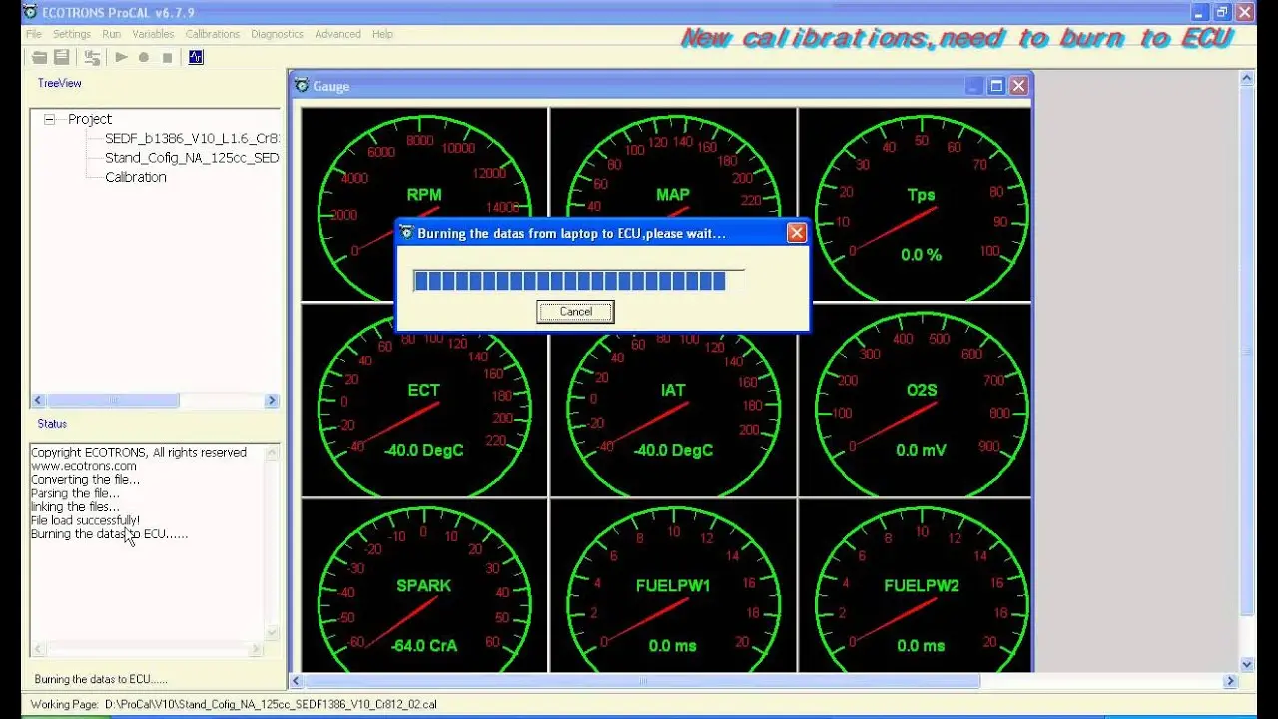
Task: Collapse the Project tree node
Action: point(49,119)
